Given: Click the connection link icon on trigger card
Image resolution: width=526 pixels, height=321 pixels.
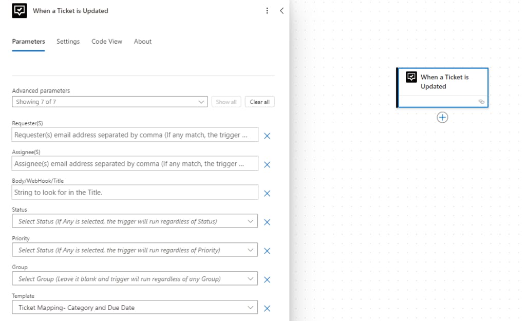Looking at the screenshot, I should (x=481, y=102).
